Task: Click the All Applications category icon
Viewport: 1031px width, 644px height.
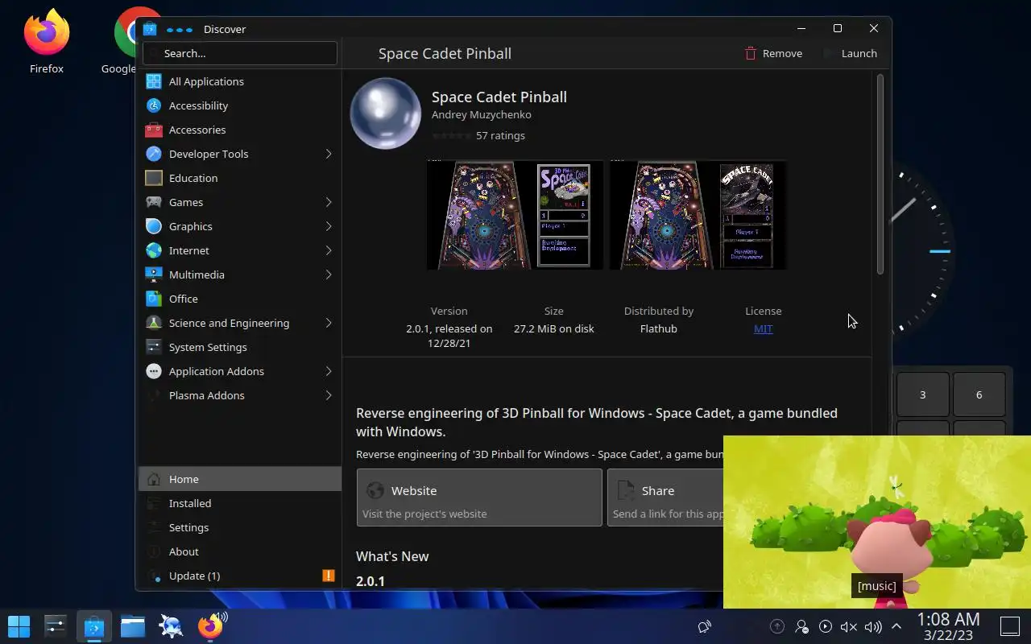Action: [x=154, y=81]
